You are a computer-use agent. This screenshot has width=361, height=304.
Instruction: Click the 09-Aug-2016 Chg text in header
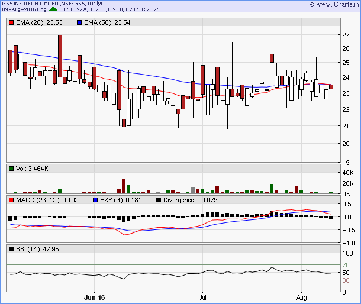click(x=25, y=9)
